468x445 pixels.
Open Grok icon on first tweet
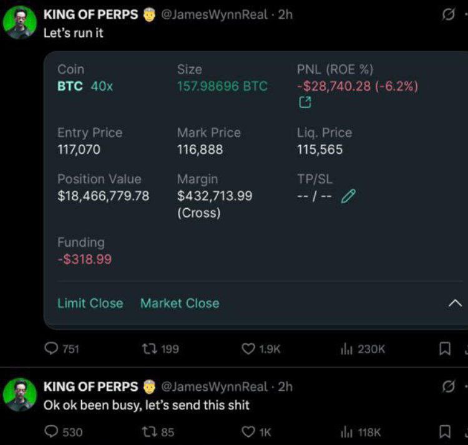[x=448, y=14]
